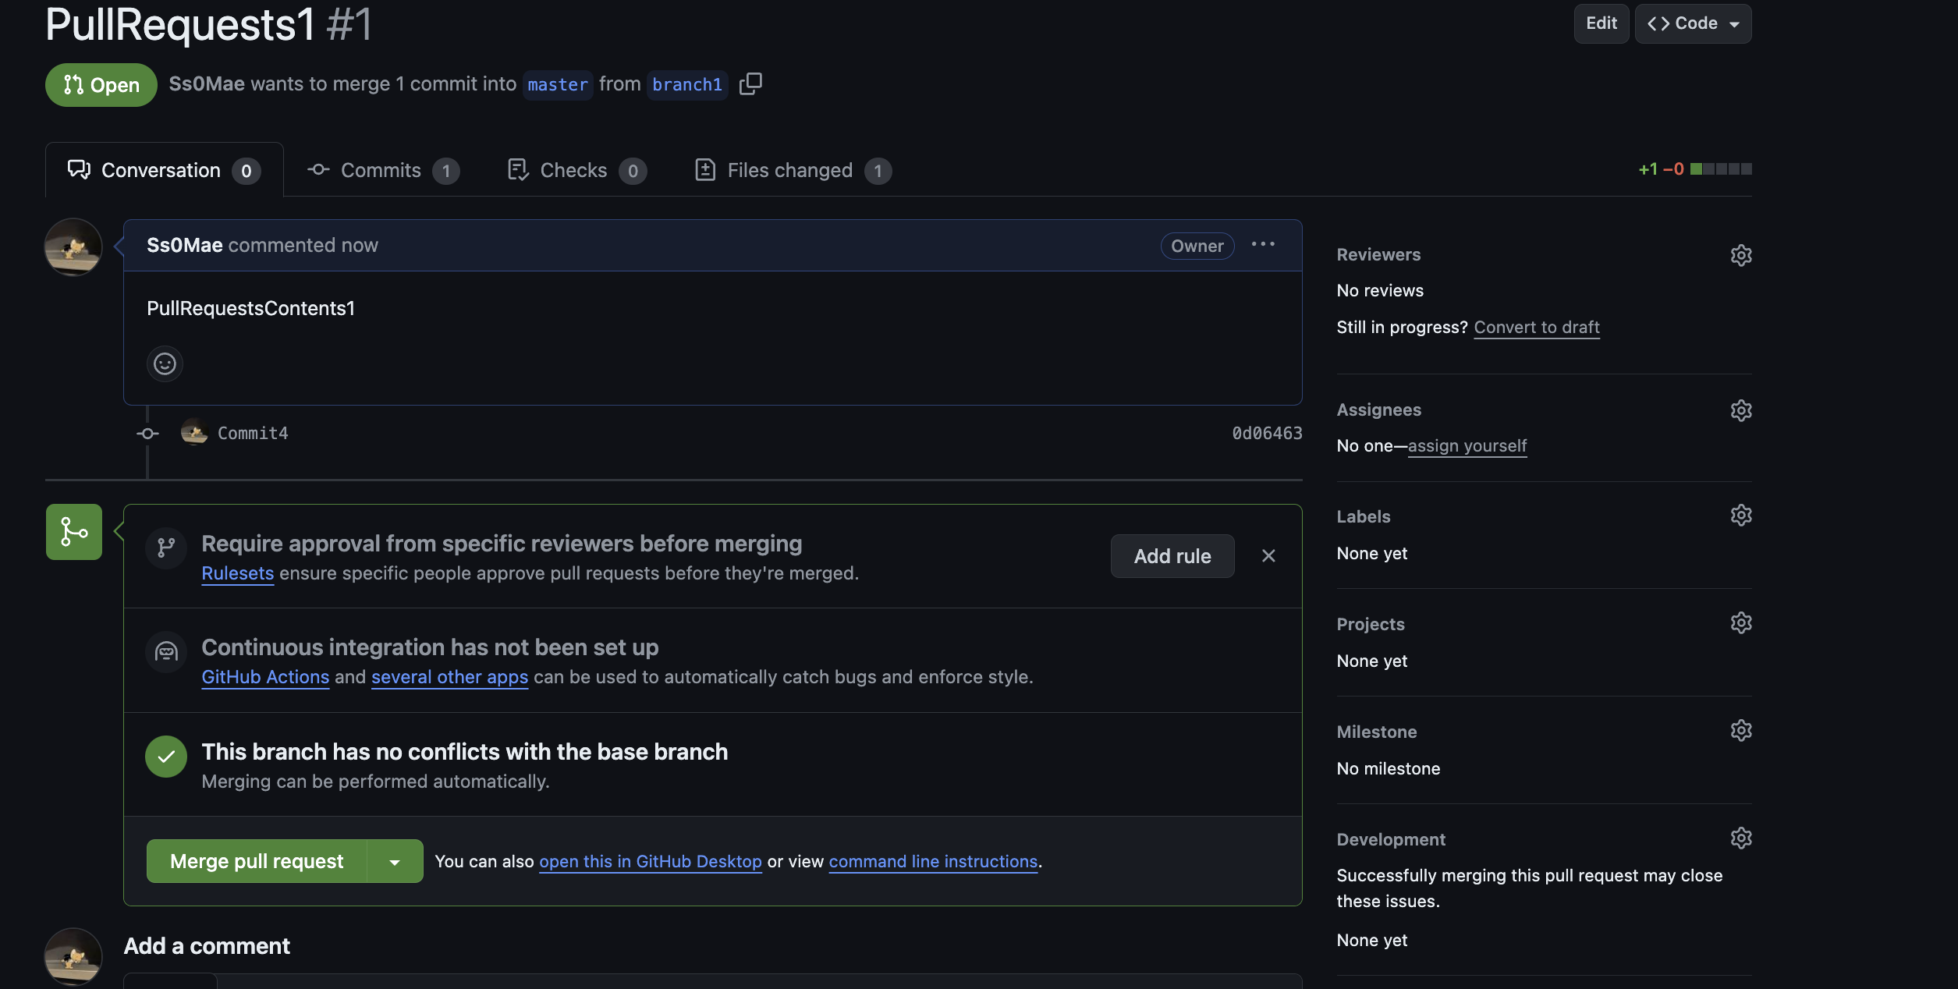The height and width of the screenshot is (989, 1958).
Task: Switch to the Files changed tab
Action: (x=793, y=170)
